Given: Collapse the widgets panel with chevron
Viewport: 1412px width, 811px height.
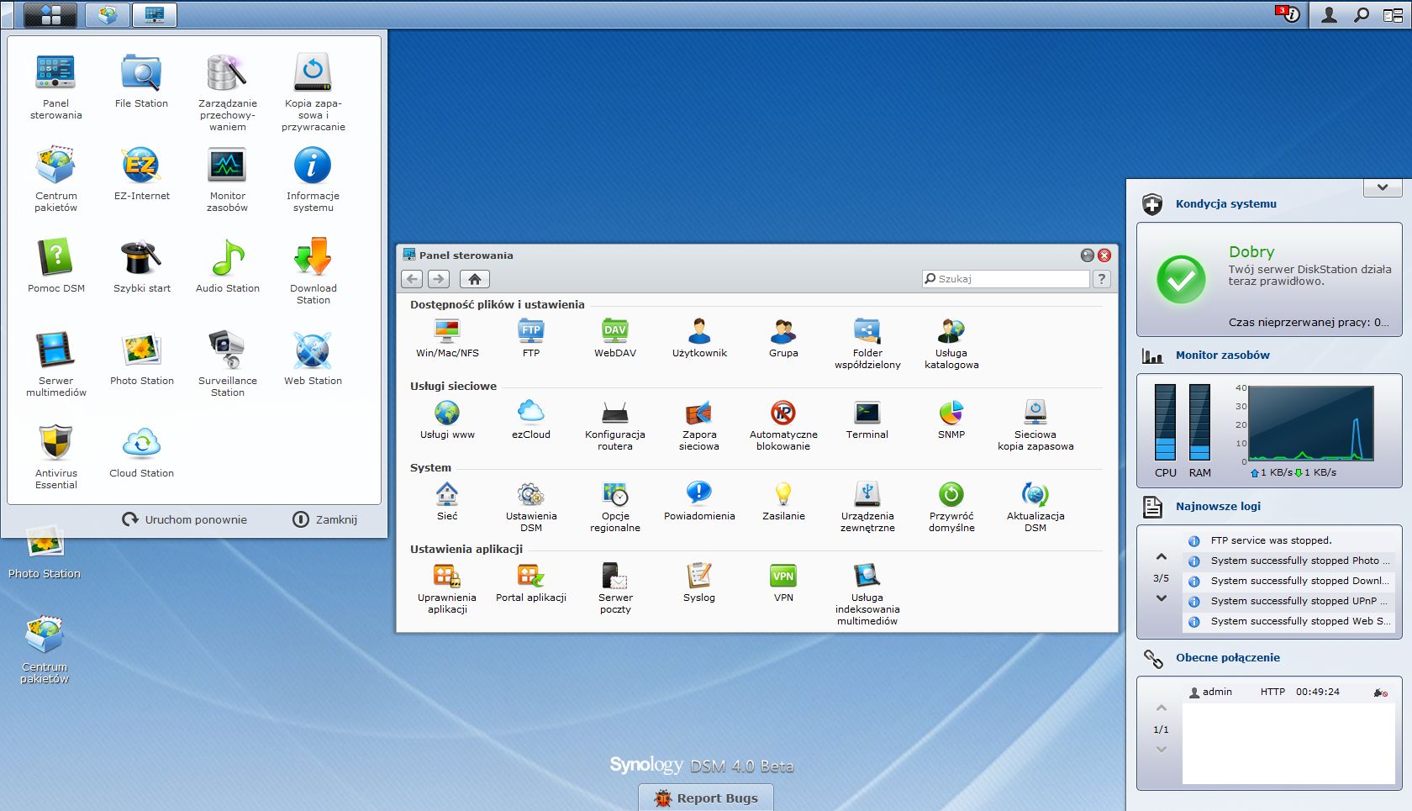Looking at the screenshot, I should click(x=1383, y=187).
